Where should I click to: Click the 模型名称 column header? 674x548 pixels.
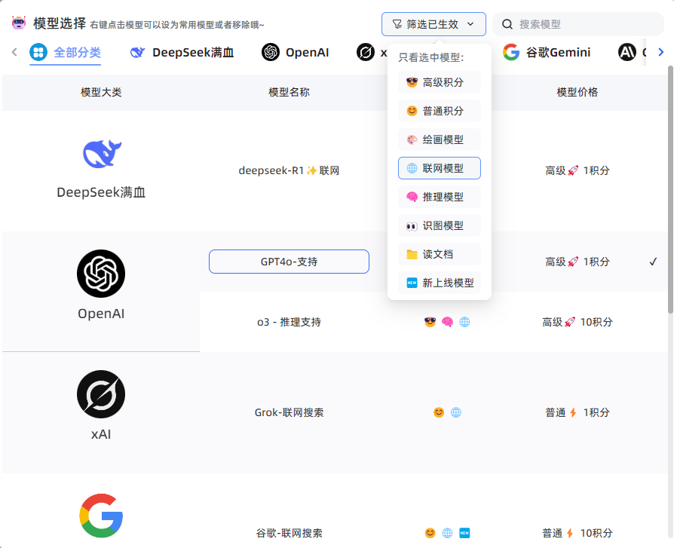[x=289, y=92]
